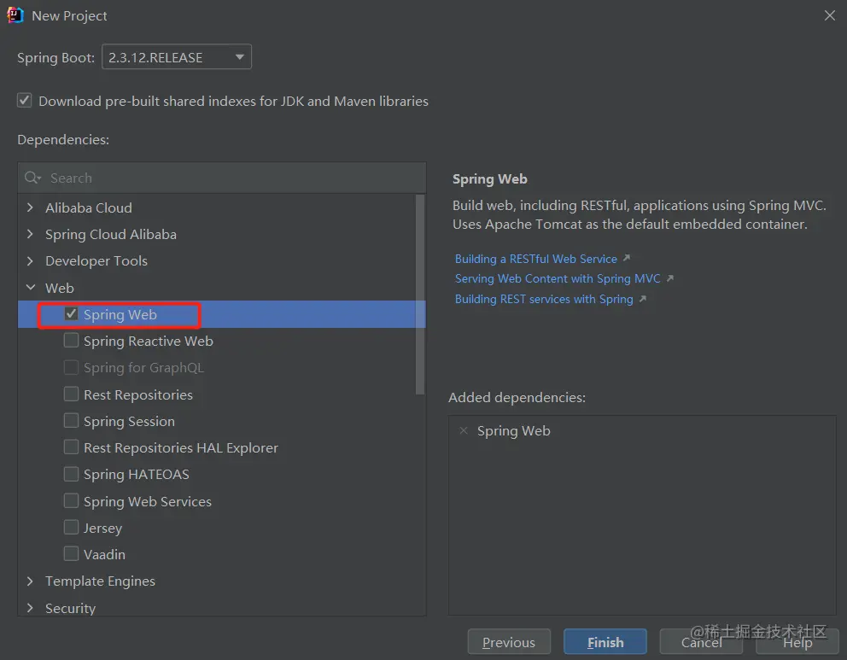Open external arrow beside Building a RESTful Web Service
847x660 pixels.
[x=627, y=258]
